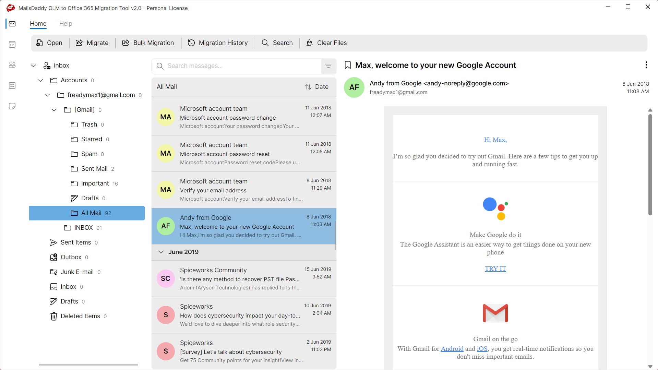
Task: Select the All Mail folder
Action: pos(87,213)
